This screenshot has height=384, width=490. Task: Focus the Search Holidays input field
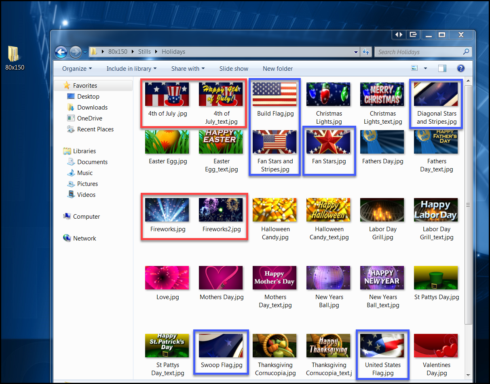coord(423,52)
